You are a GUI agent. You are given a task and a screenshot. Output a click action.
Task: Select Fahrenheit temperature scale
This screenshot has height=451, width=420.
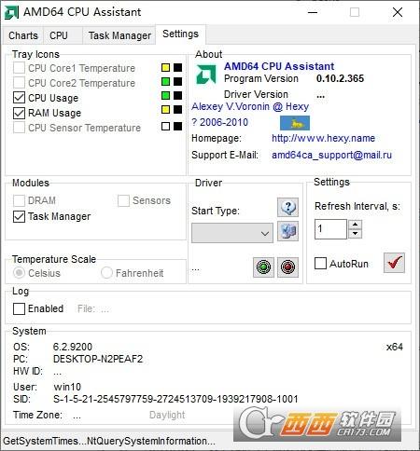coord(106,273)
